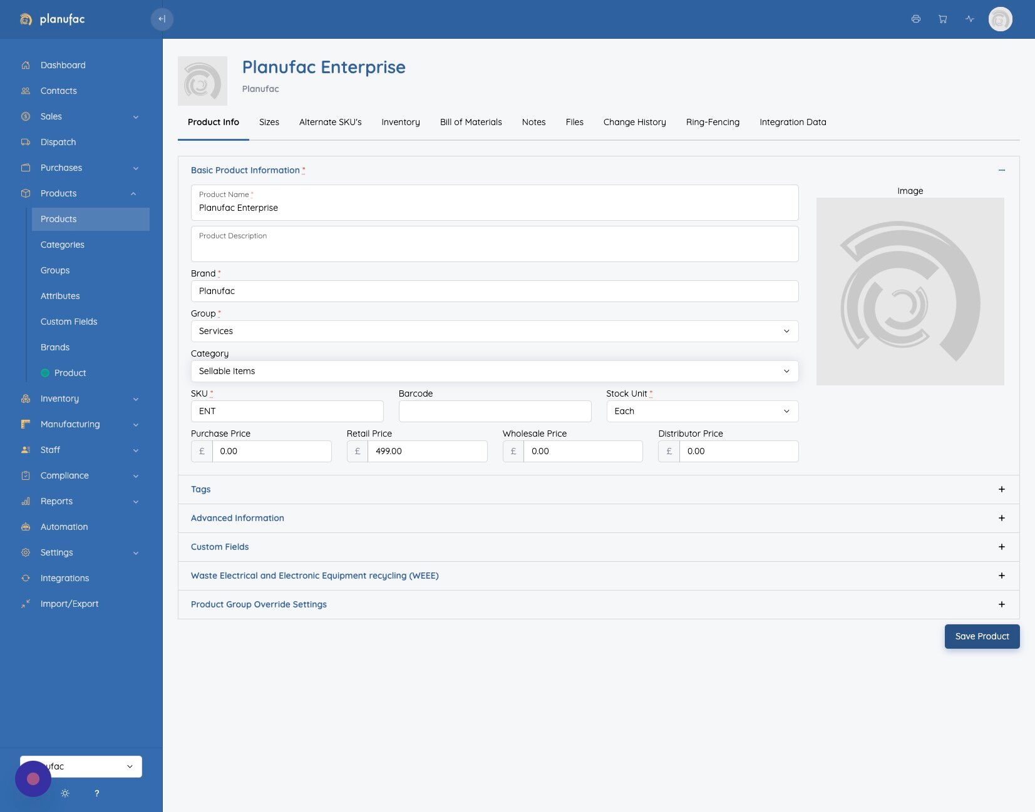This screenshot has height=812, width=1035.
Task: Click the planufac logo icon
Action: [26, 19]
